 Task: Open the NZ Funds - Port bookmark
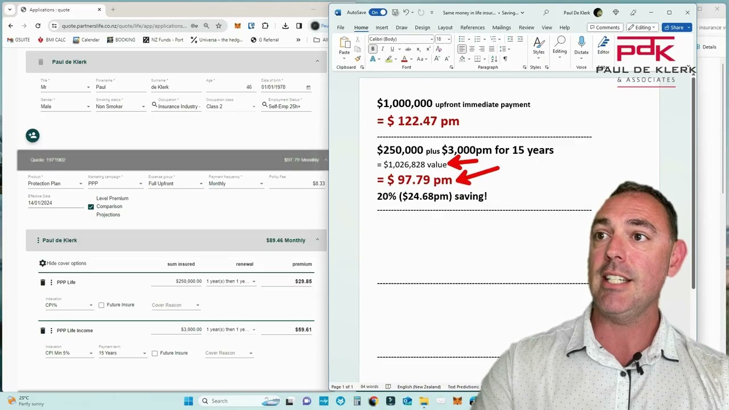click(163, 40)
